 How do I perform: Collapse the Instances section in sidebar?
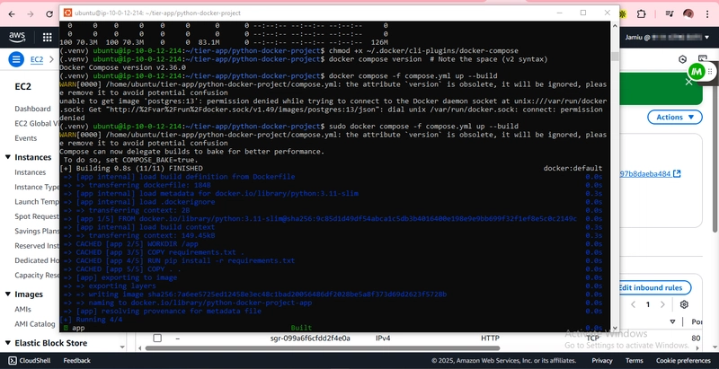tap(8, 157)
